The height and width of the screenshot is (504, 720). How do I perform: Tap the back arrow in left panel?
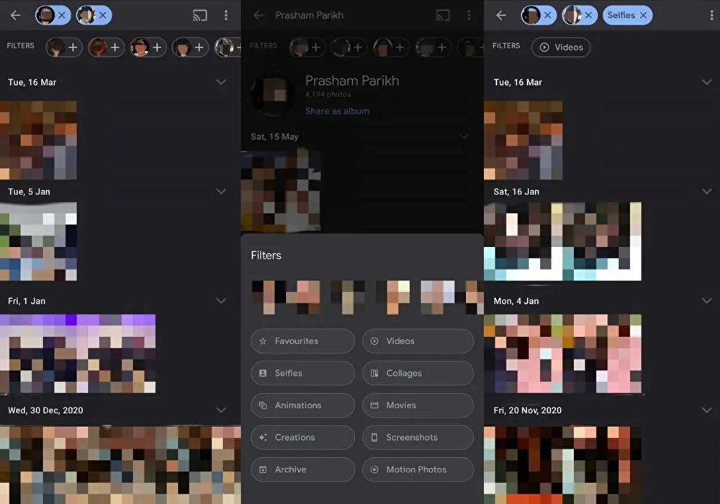(x=15, y=15)
